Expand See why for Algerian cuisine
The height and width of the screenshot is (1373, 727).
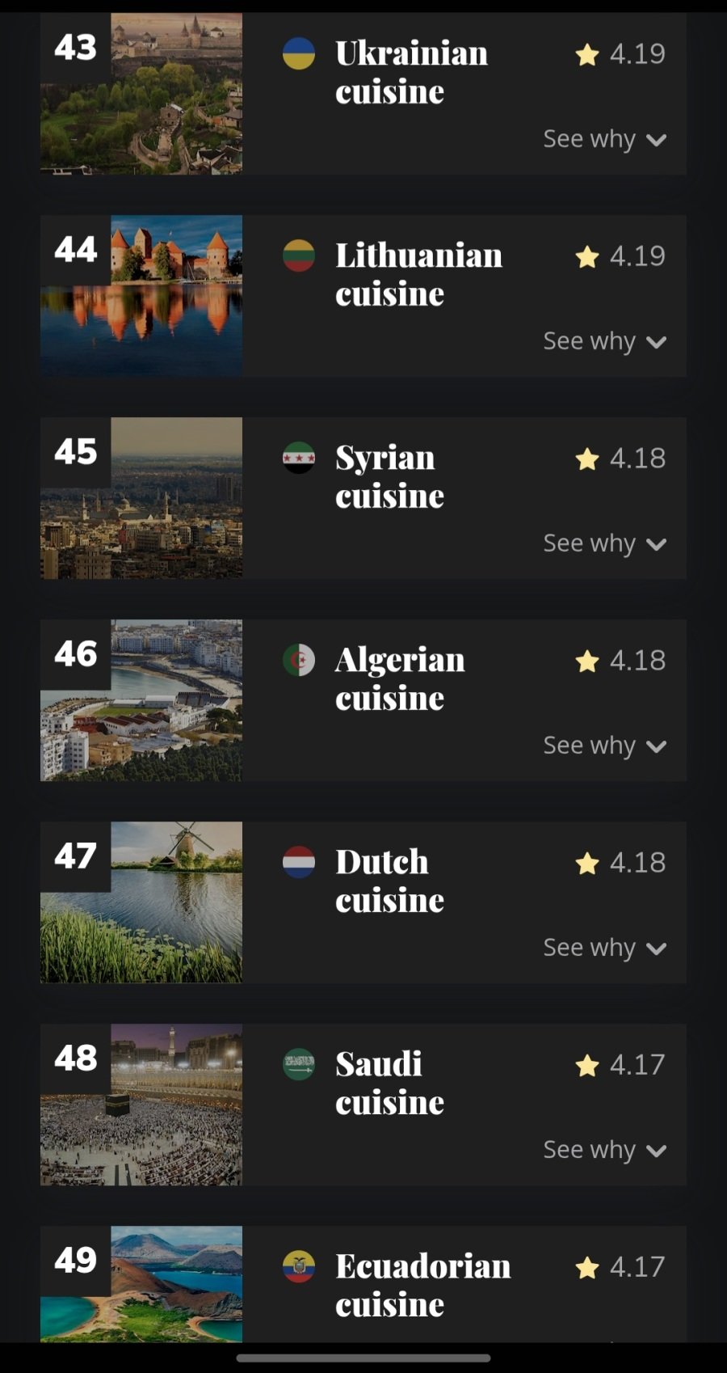[x=604, y=746]
